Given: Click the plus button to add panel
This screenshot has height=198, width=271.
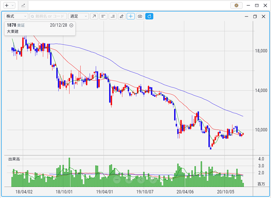Looking at the screenshot, I should click(7, 5).
